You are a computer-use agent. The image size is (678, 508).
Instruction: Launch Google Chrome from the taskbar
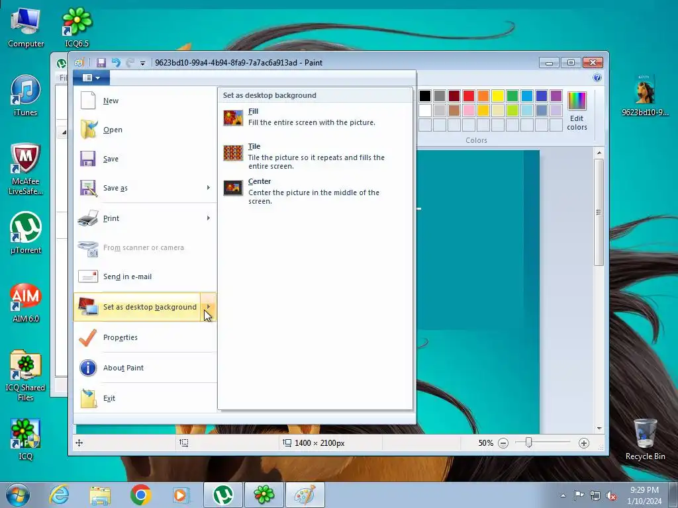click(x=140, y=495)
